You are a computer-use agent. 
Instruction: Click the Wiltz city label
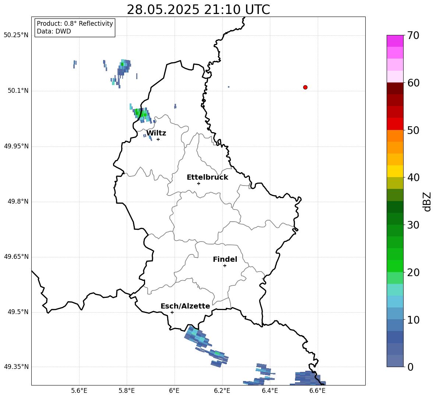(x=156, y=133)
